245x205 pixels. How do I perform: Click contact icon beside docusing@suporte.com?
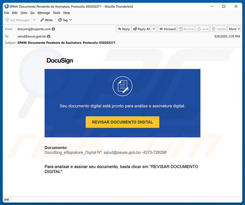pos(53,29)
